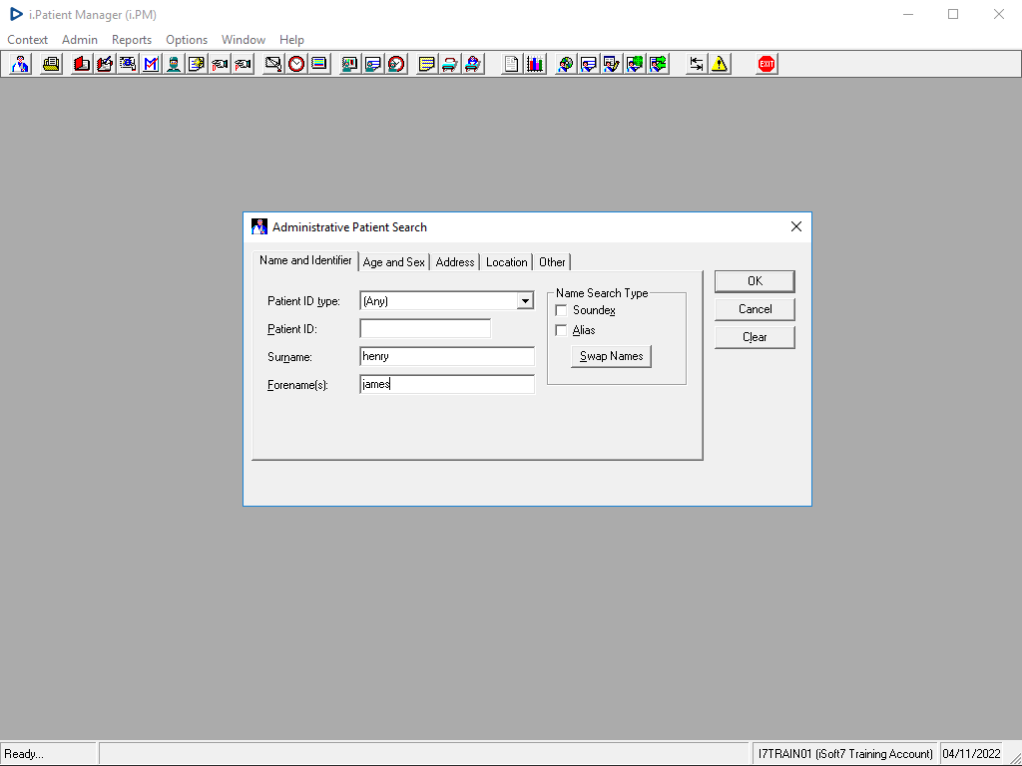Click the Swap Names button
This screenshot has width=1022, height=766.
(x=612, y=356)
